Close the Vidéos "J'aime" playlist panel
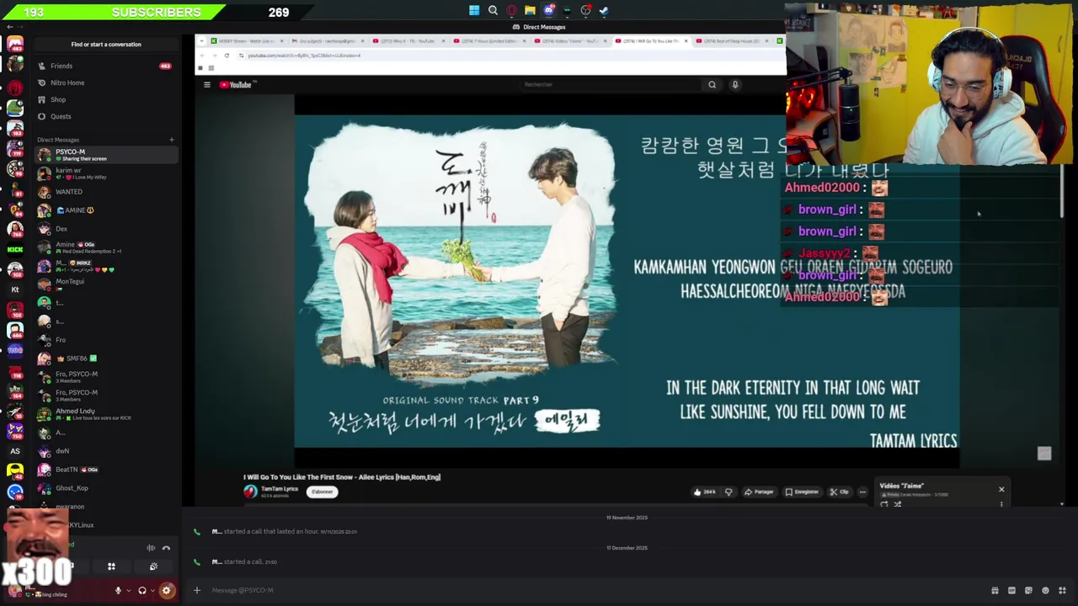Image resolution: width=1078 pixels, height=606 pixels. click(1001, 489)
